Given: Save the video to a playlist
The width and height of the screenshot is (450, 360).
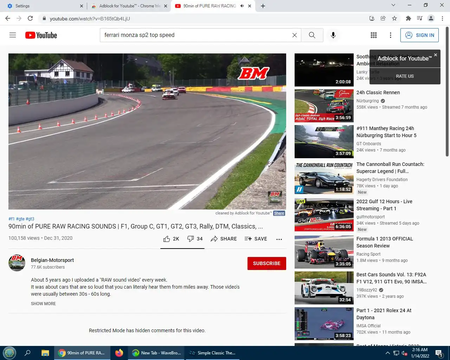Looking at the screenshot, I should coord(256,239).
